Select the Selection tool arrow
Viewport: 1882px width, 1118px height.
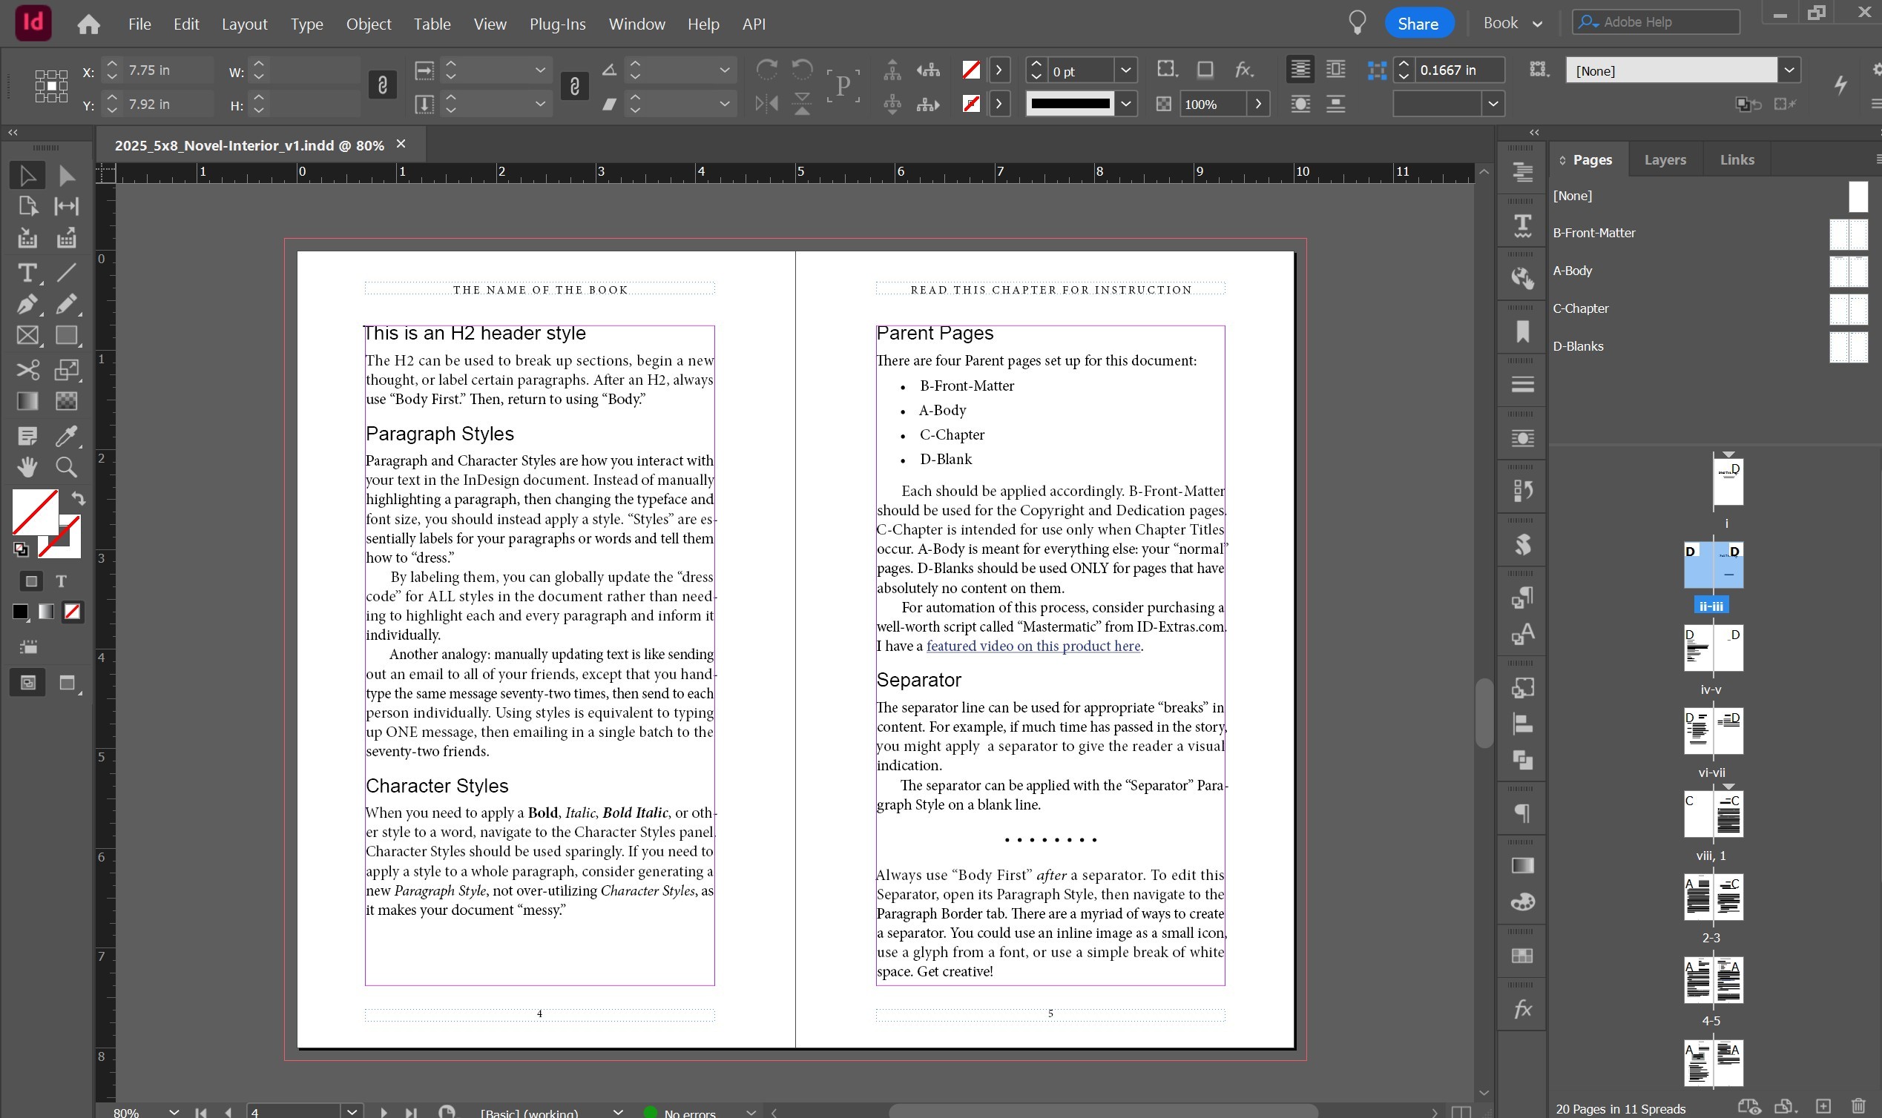pyautogui.click(x=27, y=176)
